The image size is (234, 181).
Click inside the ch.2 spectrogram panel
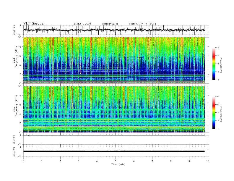[114, 109]
